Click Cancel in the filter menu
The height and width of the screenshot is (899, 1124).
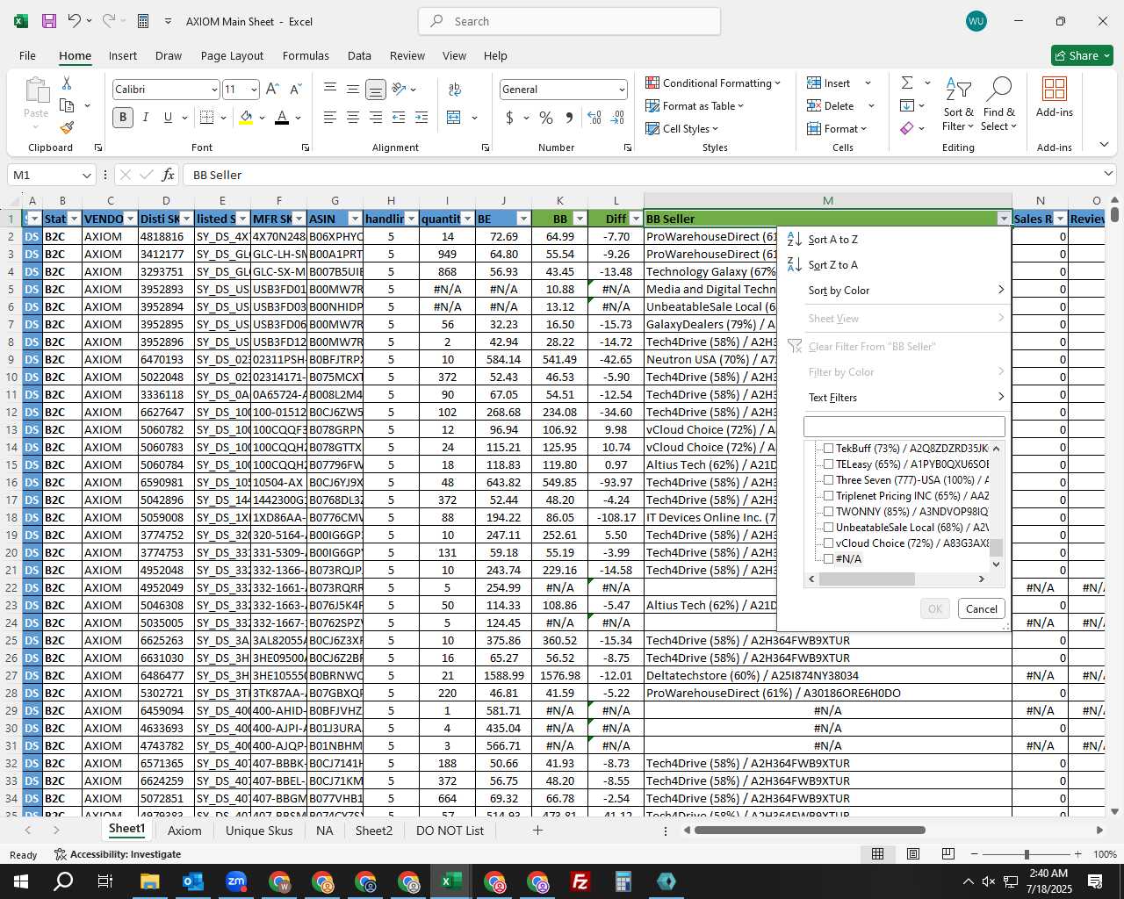(x=981, y=609)
